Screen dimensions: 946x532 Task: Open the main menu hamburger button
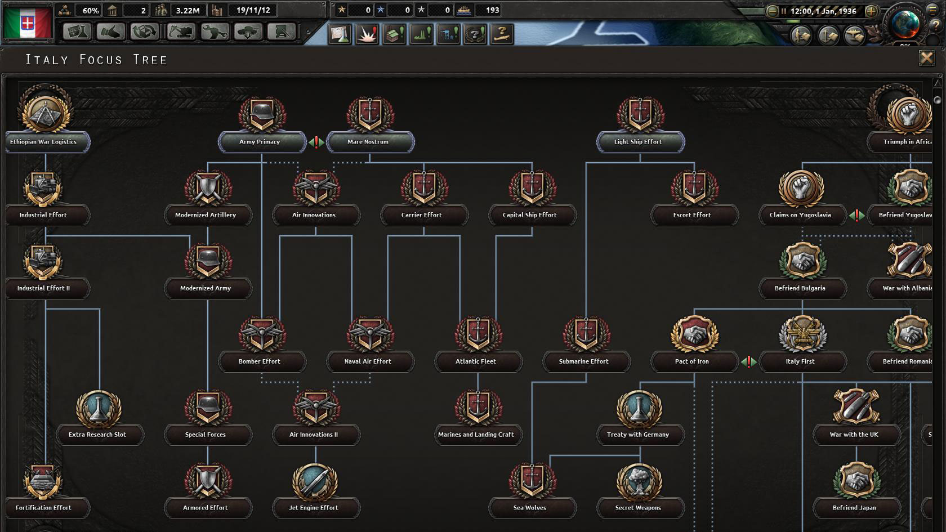coord(932,8)
